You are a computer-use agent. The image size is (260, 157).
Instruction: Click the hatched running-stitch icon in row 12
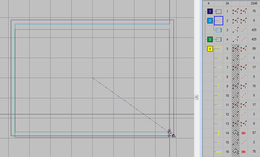click(236, 114)
